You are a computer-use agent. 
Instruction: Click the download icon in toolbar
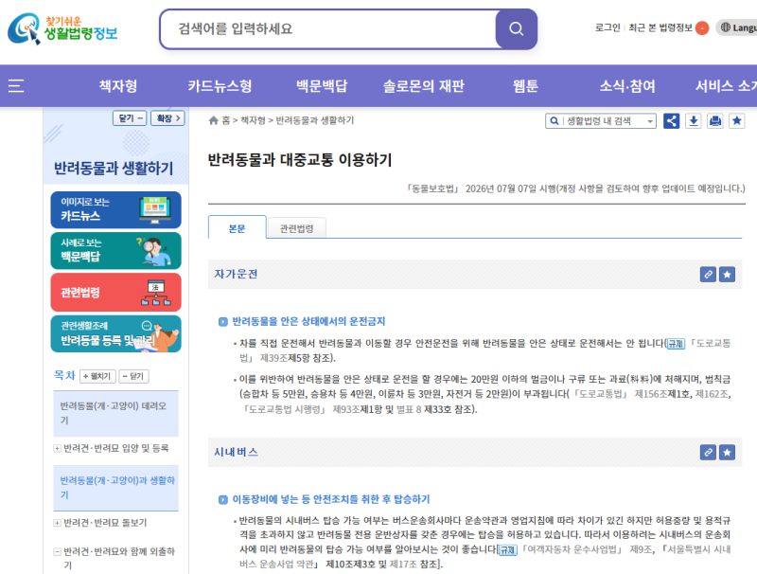pyautogui.click(x=694, y=121)
